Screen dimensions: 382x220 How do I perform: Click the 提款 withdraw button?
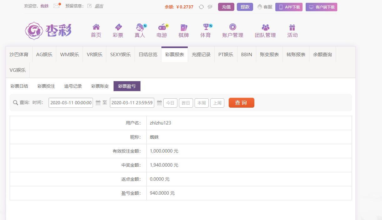(x=245, y=7)
